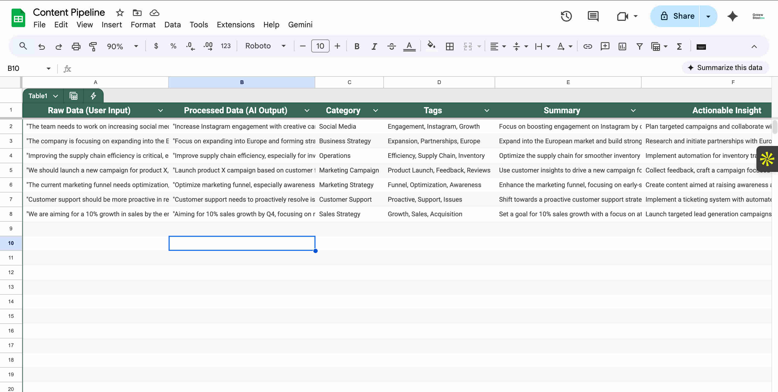Click the insert comment icon
This screenshot has height=392, width=778.
click(x=605, y=46)
